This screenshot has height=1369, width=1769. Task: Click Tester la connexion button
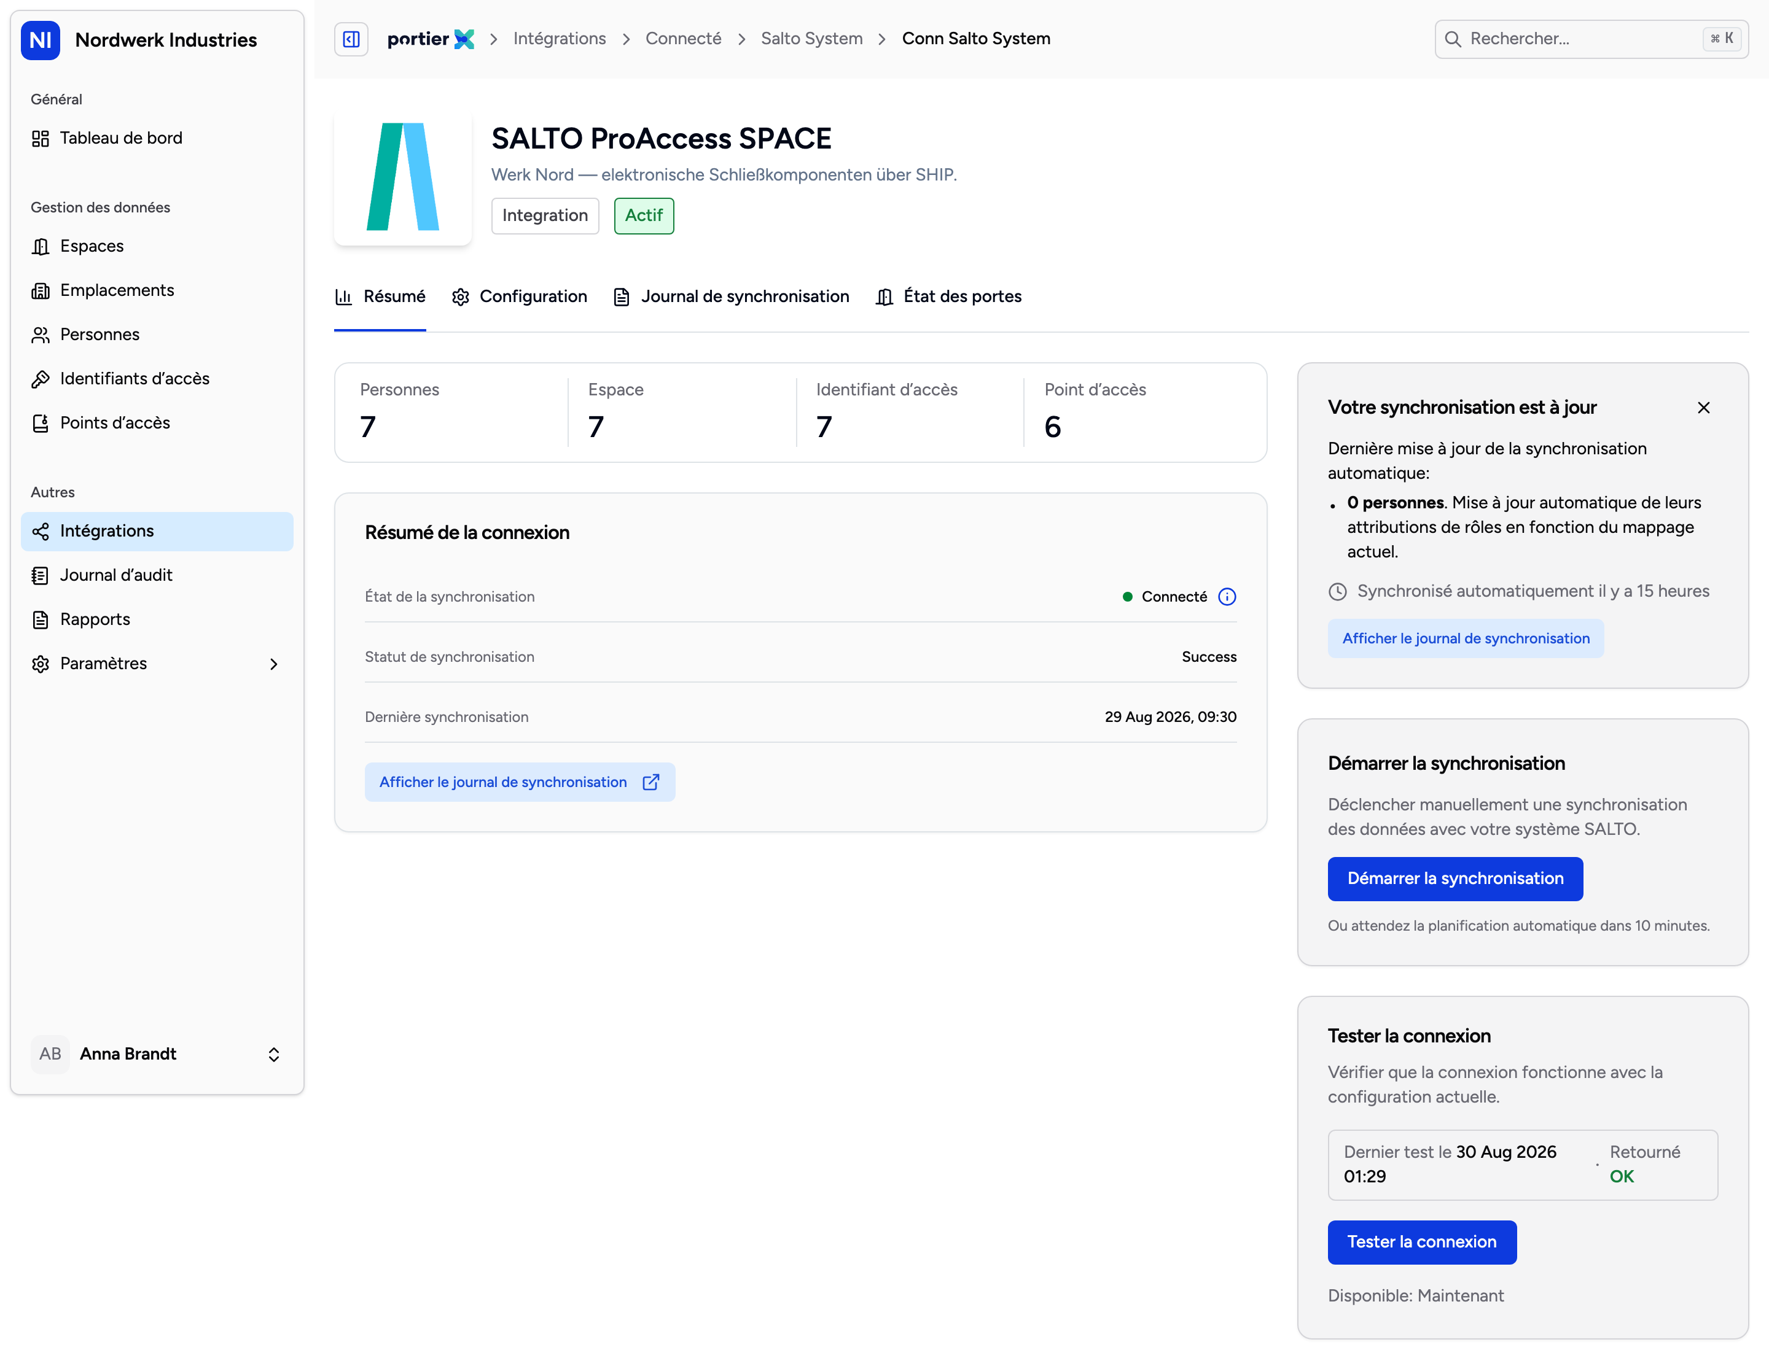(1421, 1243)
